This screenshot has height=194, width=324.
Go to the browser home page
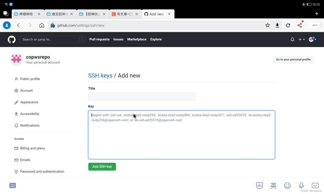click(42, 25)
